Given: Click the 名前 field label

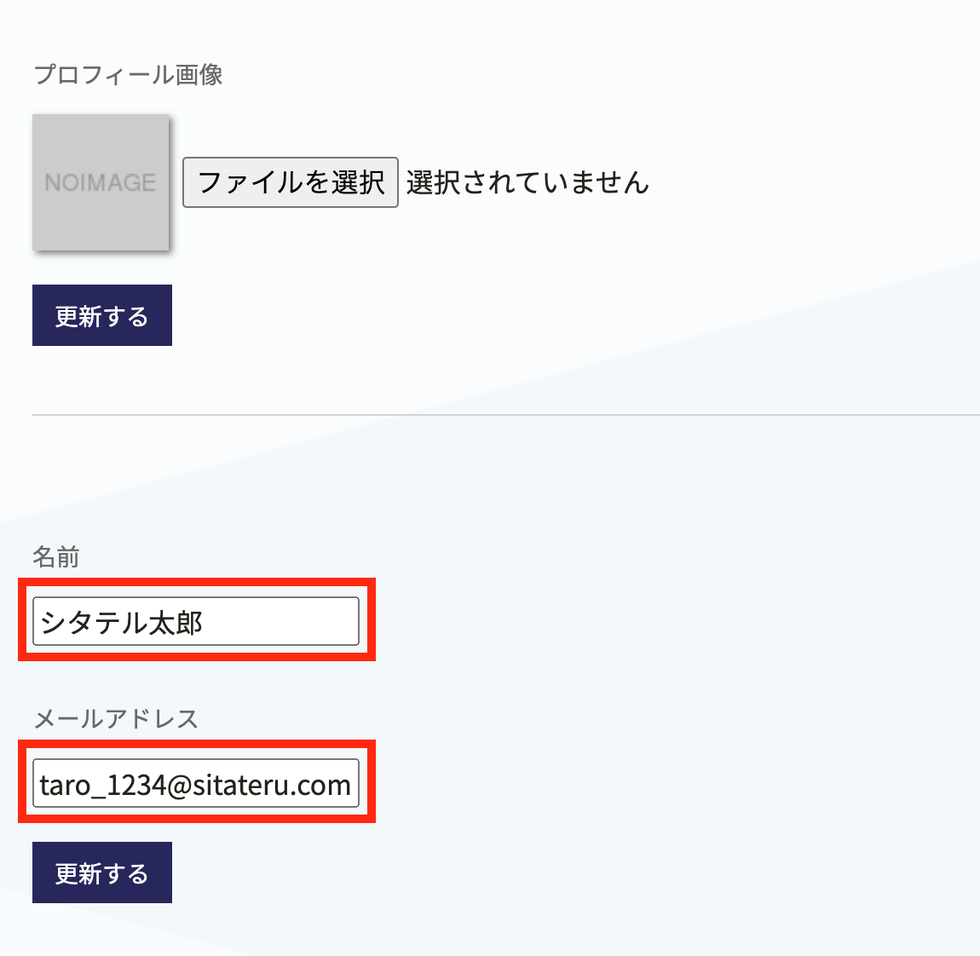Looking at the screenshot, I should point(56,556).
